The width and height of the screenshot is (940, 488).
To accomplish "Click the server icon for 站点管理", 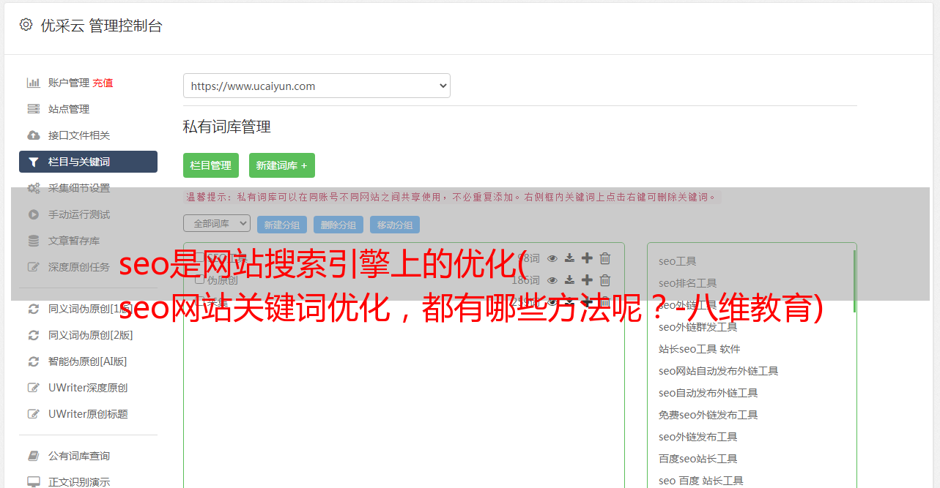I will 33,109.
